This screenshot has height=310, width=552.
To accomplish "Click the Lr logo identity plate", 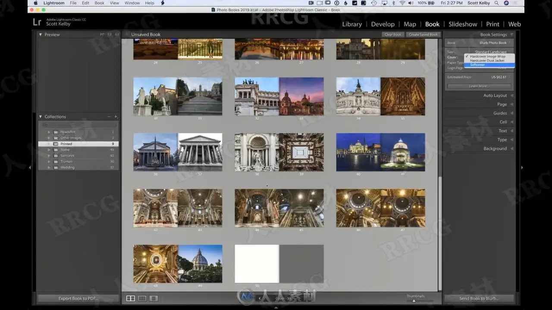I will pyautogui.click(x=37, y=22).
